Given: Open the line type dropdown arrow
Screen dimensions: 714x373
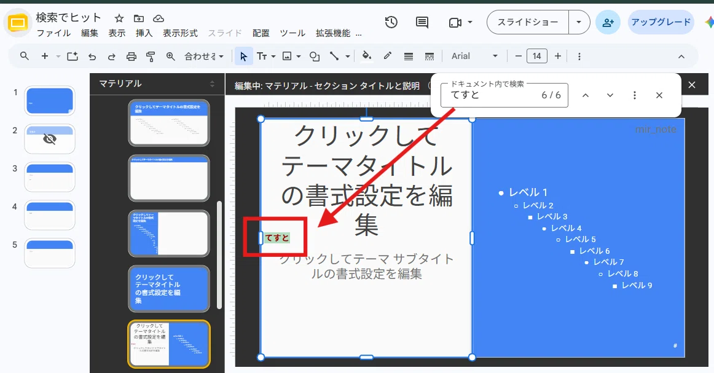Looking at the screenshot, I should click(x=347, y=57).
